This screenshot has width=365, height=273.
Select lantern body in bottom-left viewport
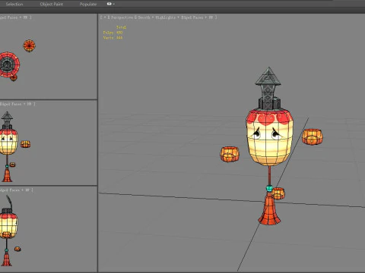(8, 225)
